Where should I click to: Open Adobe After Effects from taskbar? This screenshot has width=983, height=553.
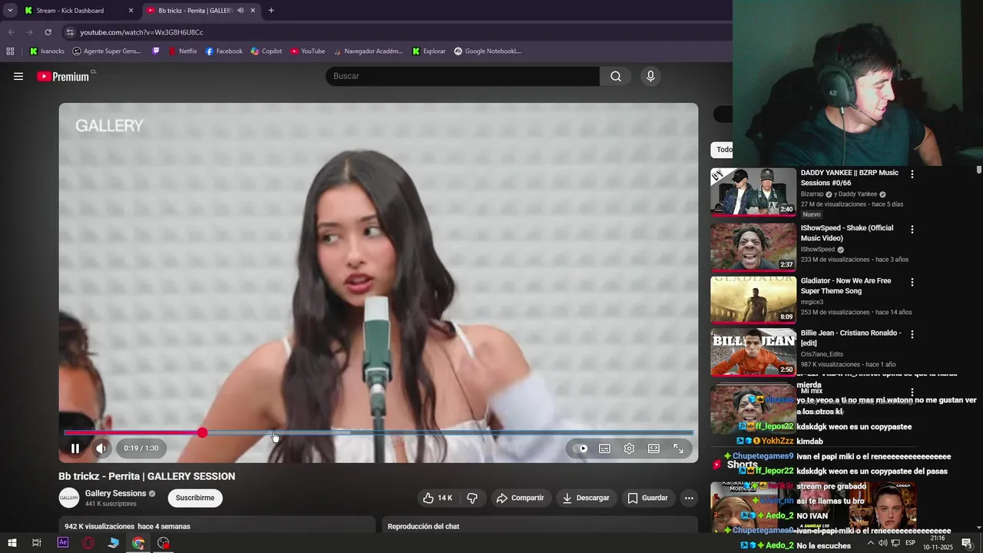pos(63,543)
